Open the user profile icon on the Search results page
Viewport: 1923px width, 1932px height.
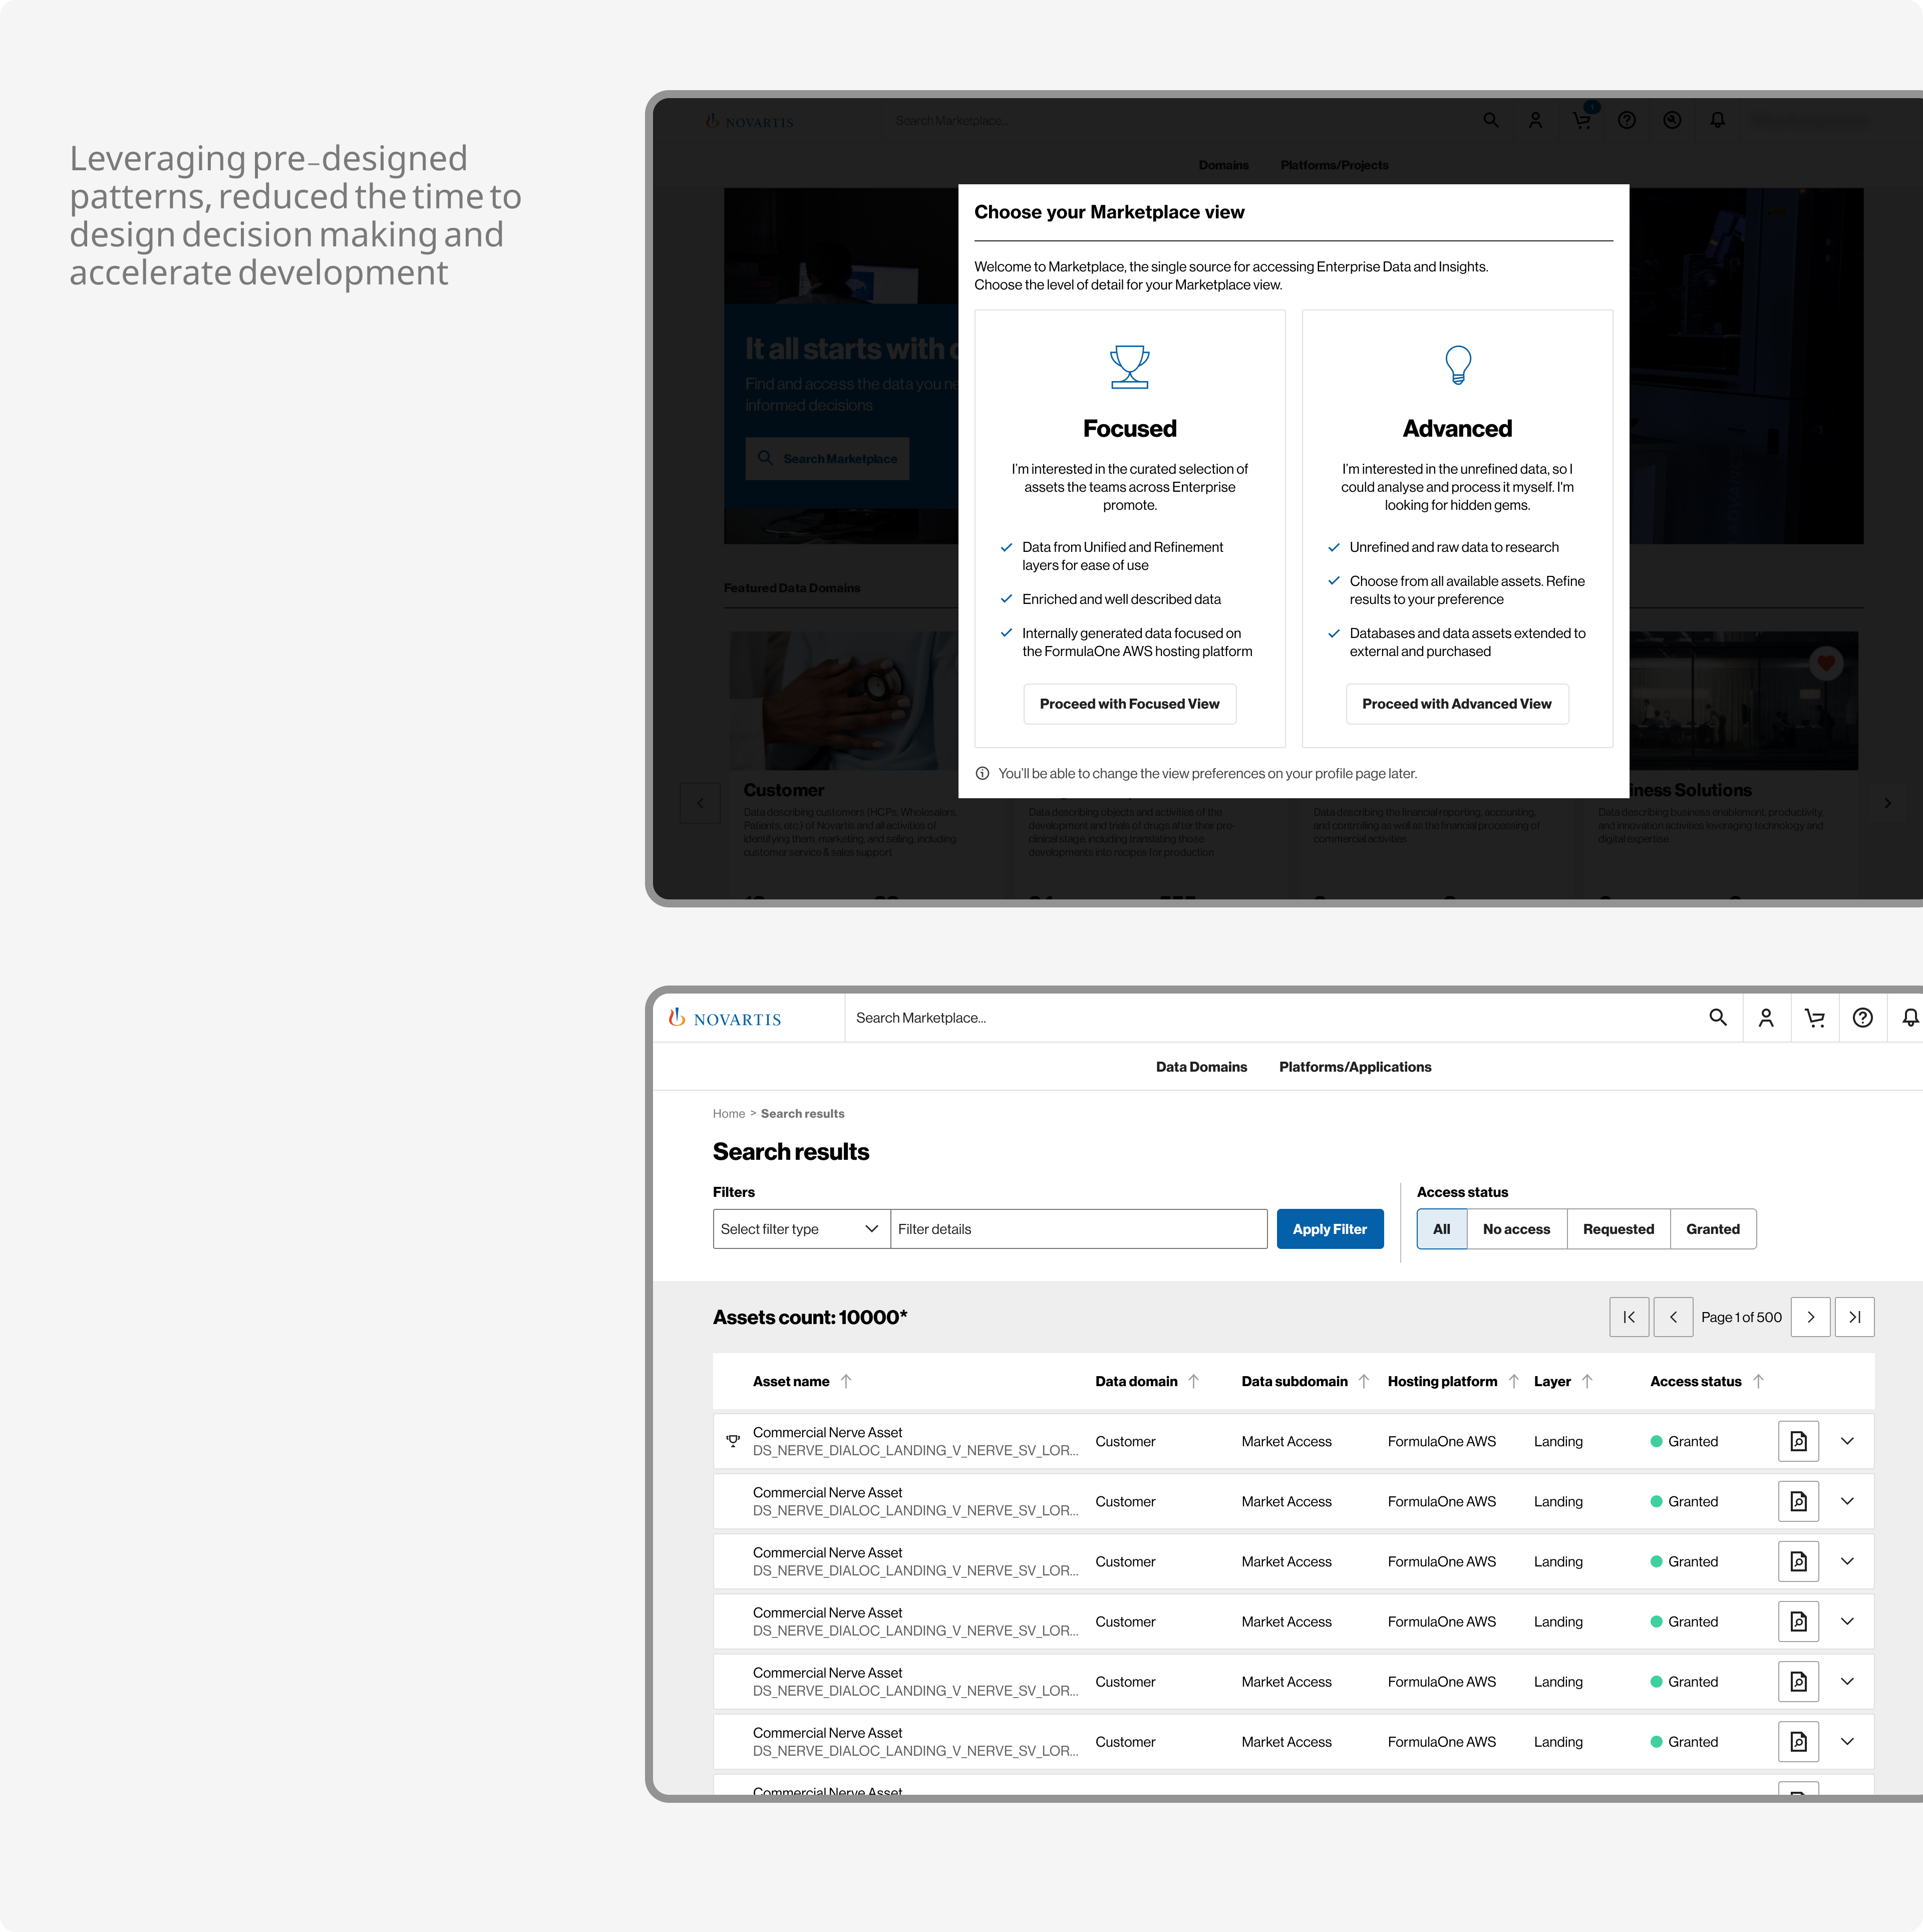(1766, 1017)
